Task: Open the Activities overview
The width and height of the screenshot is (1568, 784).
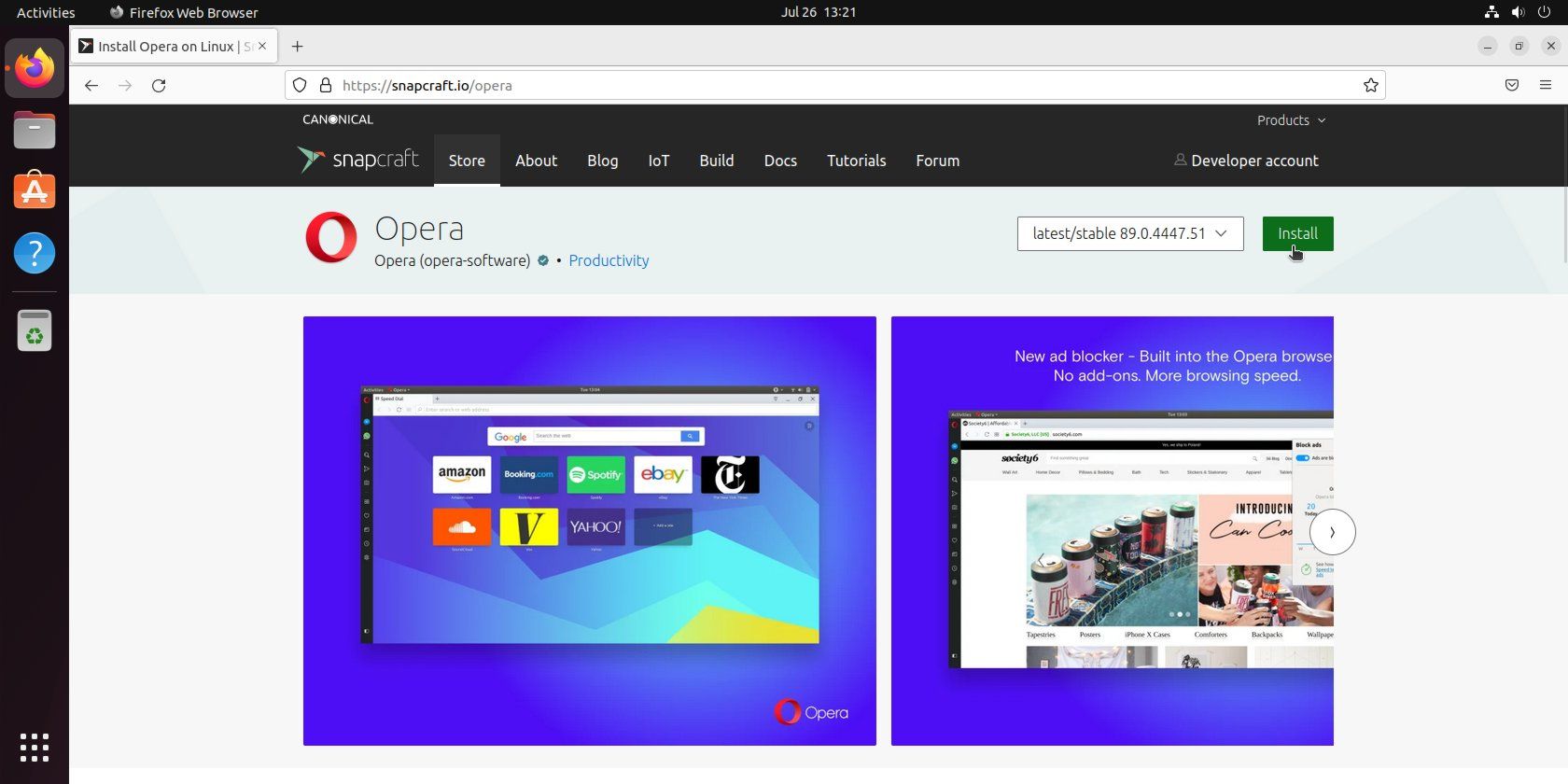Action: (x=46, y=12)
